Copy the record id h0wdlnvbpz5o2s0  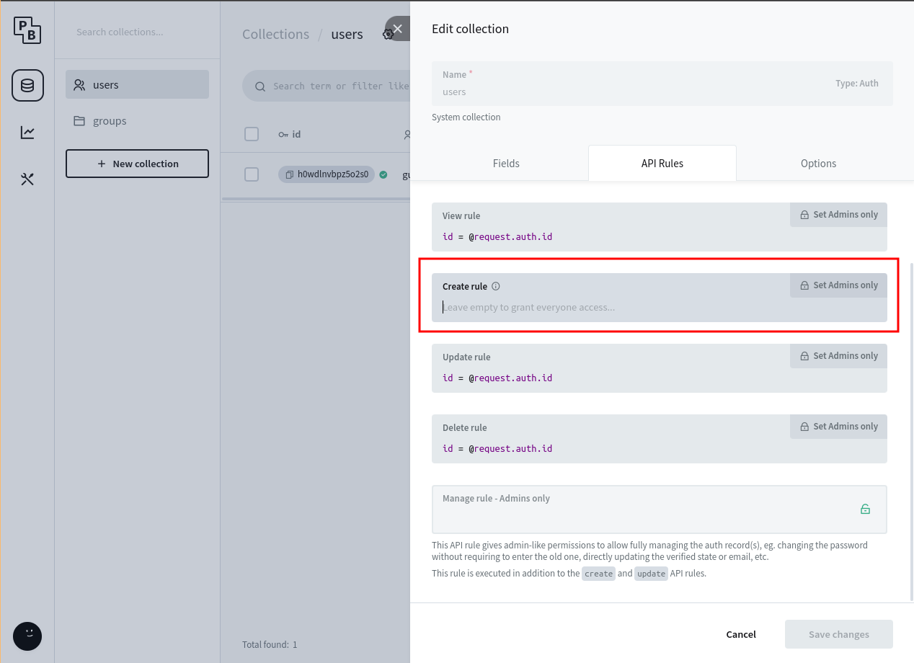coord(289,174)
